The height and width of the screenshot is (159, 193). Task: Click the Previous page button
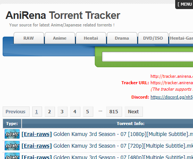pos(16,112)
